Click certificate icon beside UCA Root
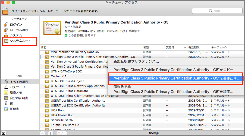Image resolution: width=245 pixels, height=136 pixels. click(47, 111)
